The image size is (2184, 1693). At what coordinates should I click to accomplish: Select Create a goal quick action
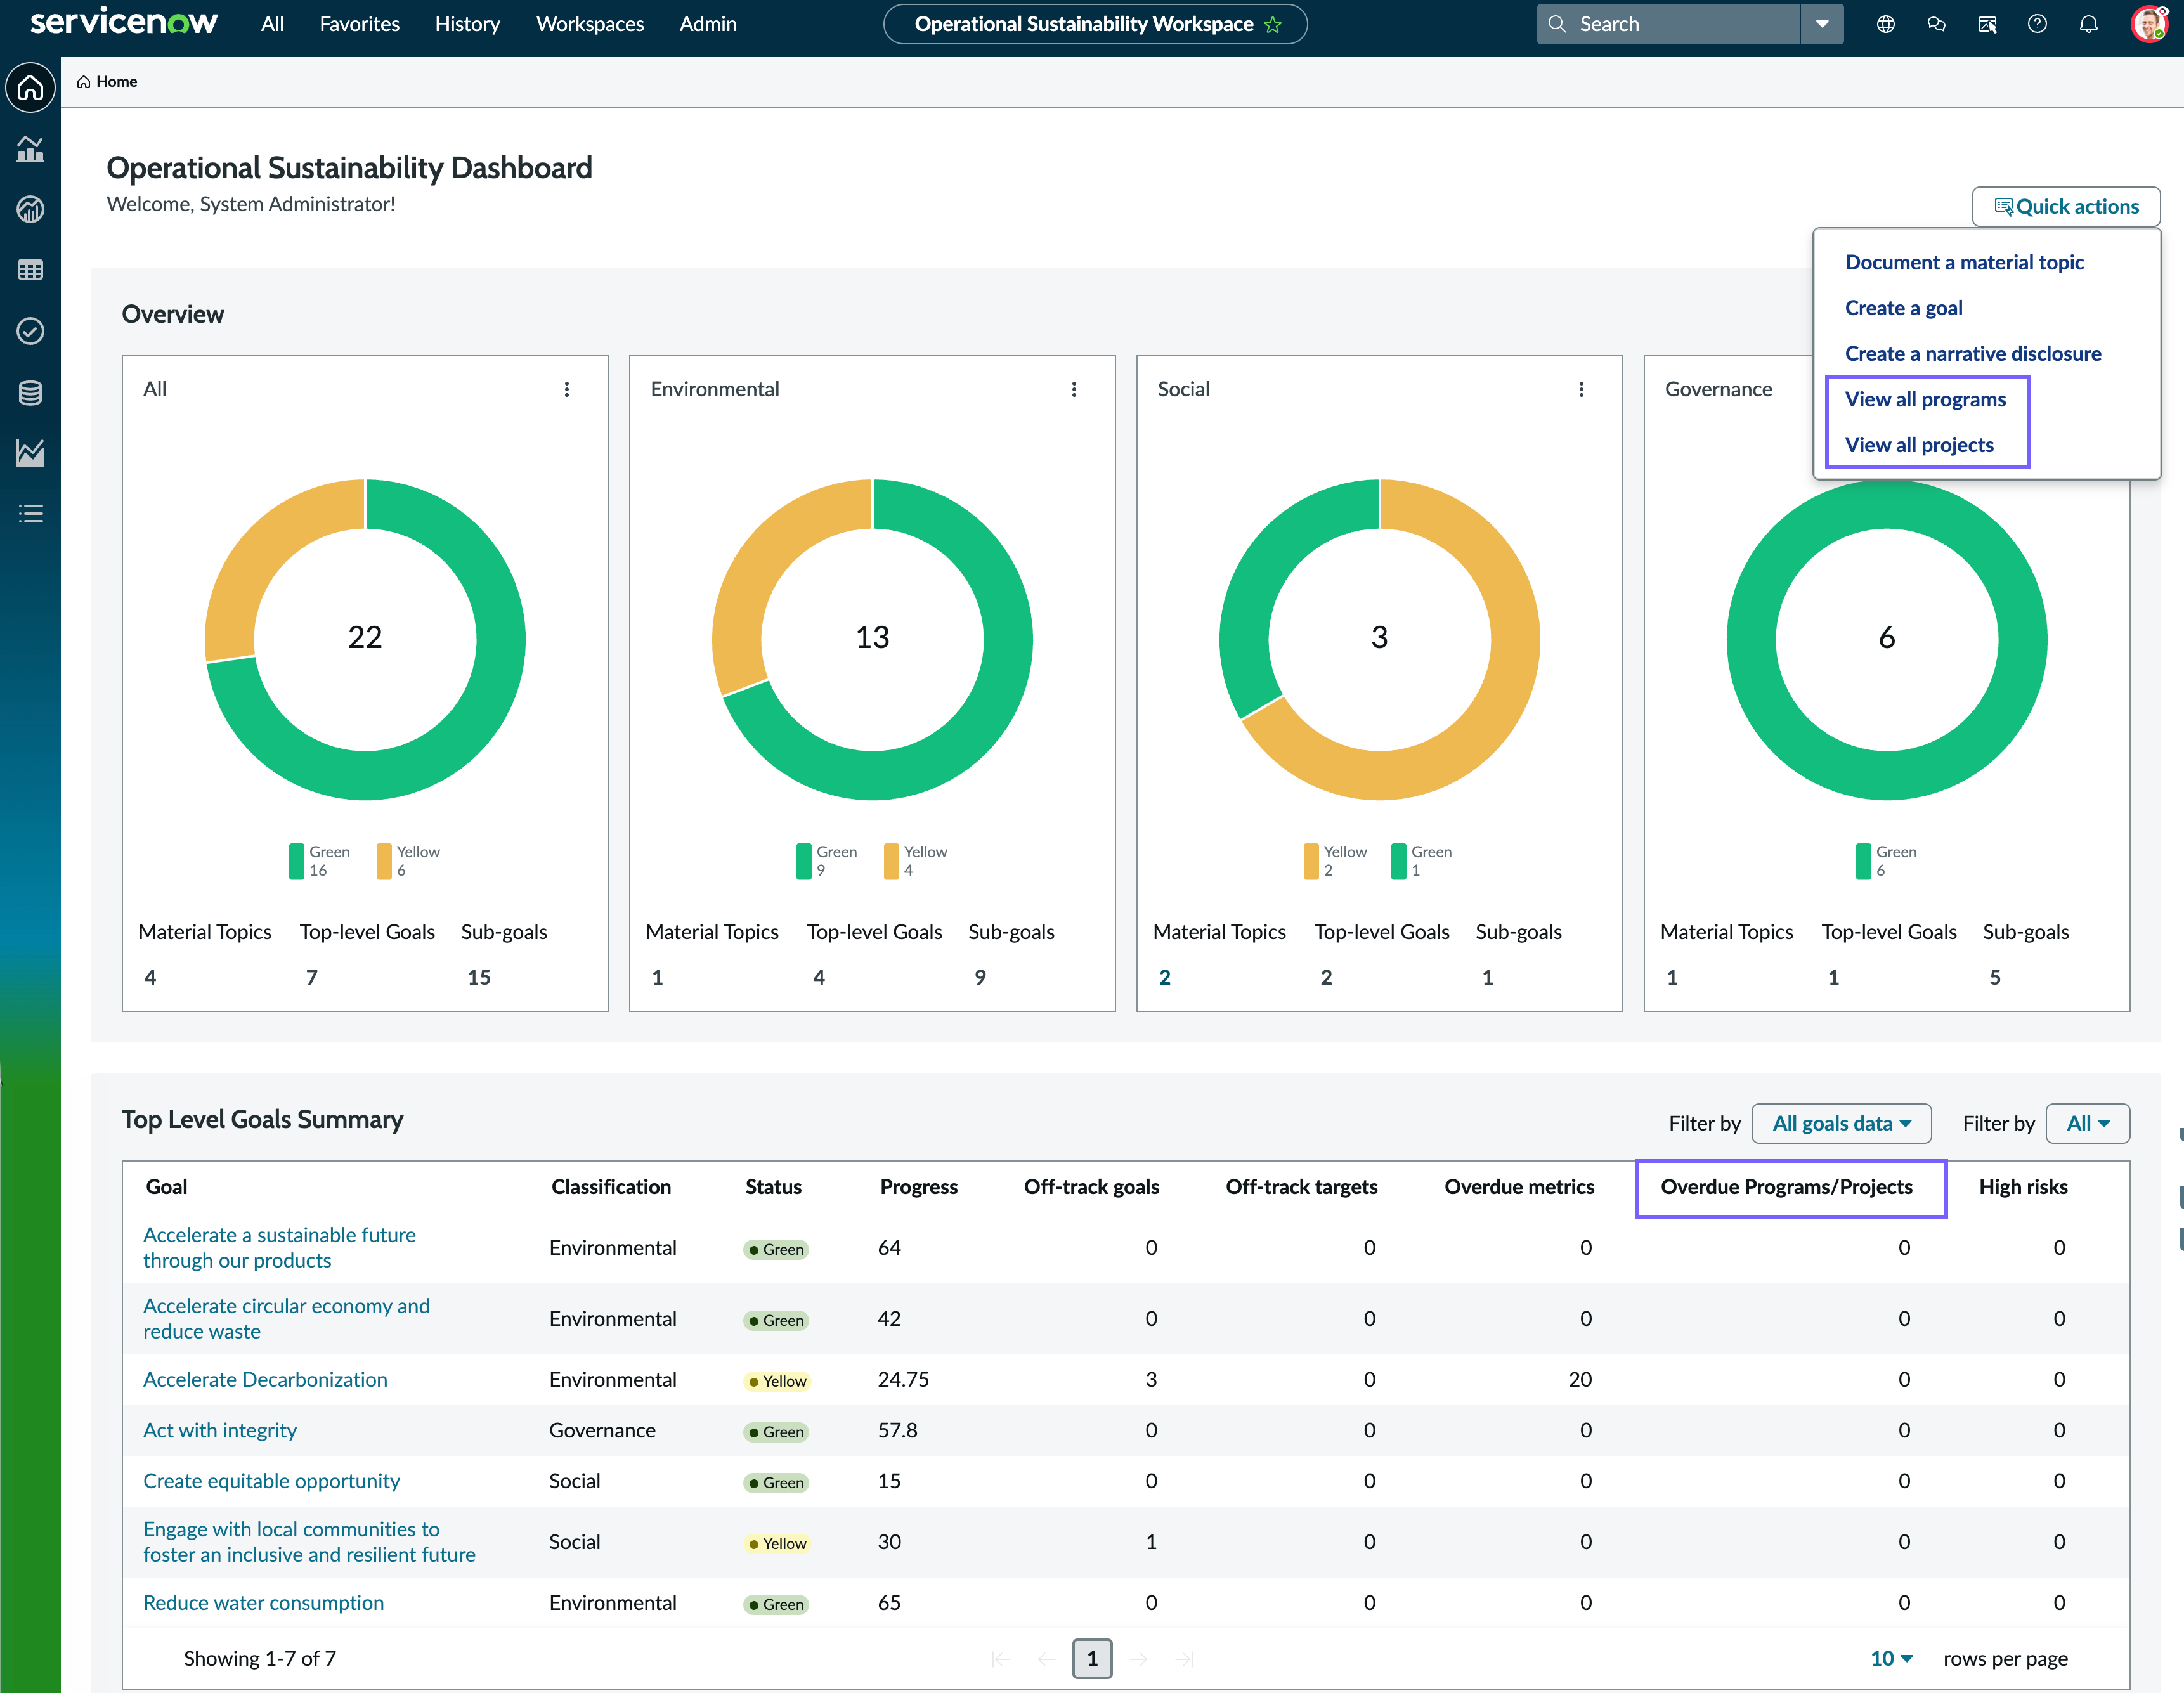pos(1903,308)
